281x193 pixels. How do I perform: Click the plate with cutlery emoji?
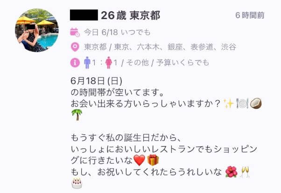coord(242,103)
